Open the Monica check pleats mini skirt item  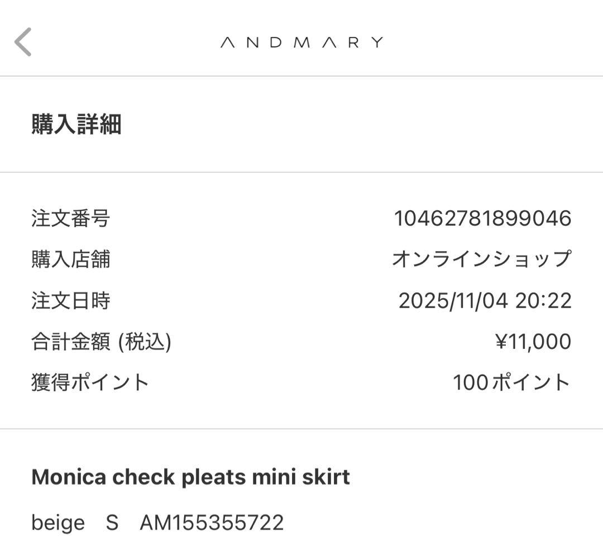[x=190, y=477]
